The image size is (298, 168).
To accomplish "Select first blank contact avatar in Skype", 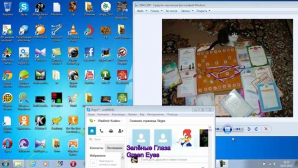I will (141, 138).
